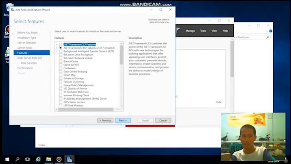Enable Enhanced Storage checkbox
The height and width of the screenshot is (164, 291).
click(60, 78)
